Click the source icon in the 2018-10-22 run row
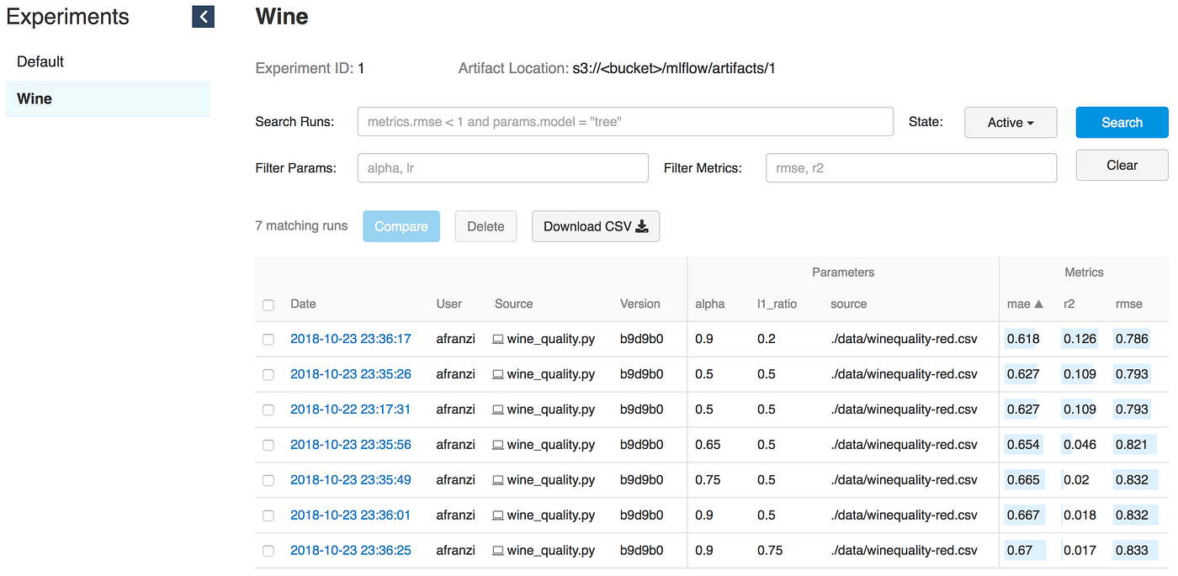Screen dimensions: 1178x576 [497, 410]
